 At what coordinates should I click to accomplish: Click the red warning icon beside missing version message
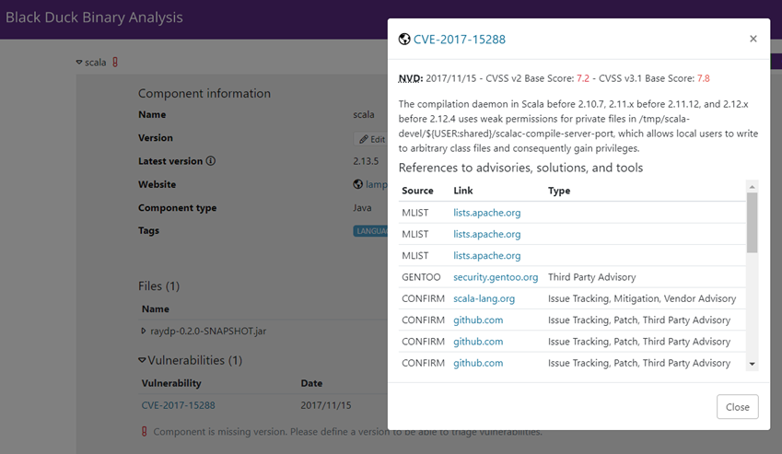point(144,432)
